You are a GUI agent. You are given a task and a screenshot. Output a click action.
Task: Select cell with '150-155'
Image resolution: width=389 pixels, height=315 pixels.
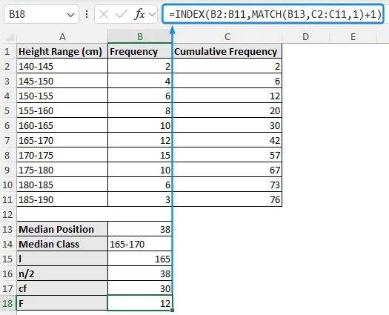(x=62, y=96)
